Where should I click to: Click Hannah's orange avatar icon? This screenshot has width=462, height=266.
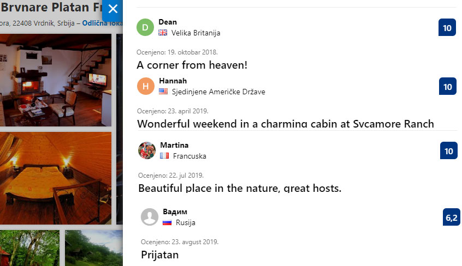coord(146,86)
